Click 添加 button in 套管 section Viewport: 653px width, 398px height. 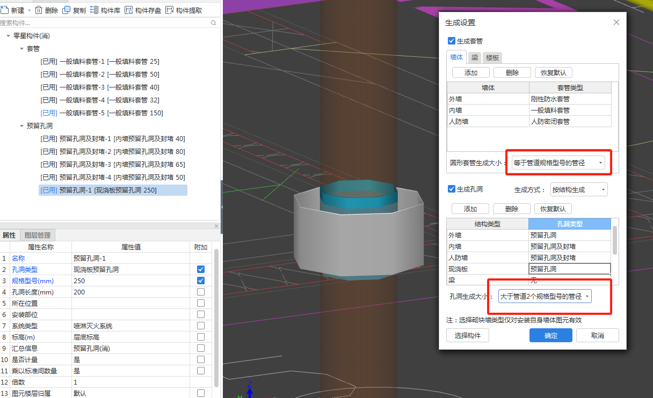(470, 72)
